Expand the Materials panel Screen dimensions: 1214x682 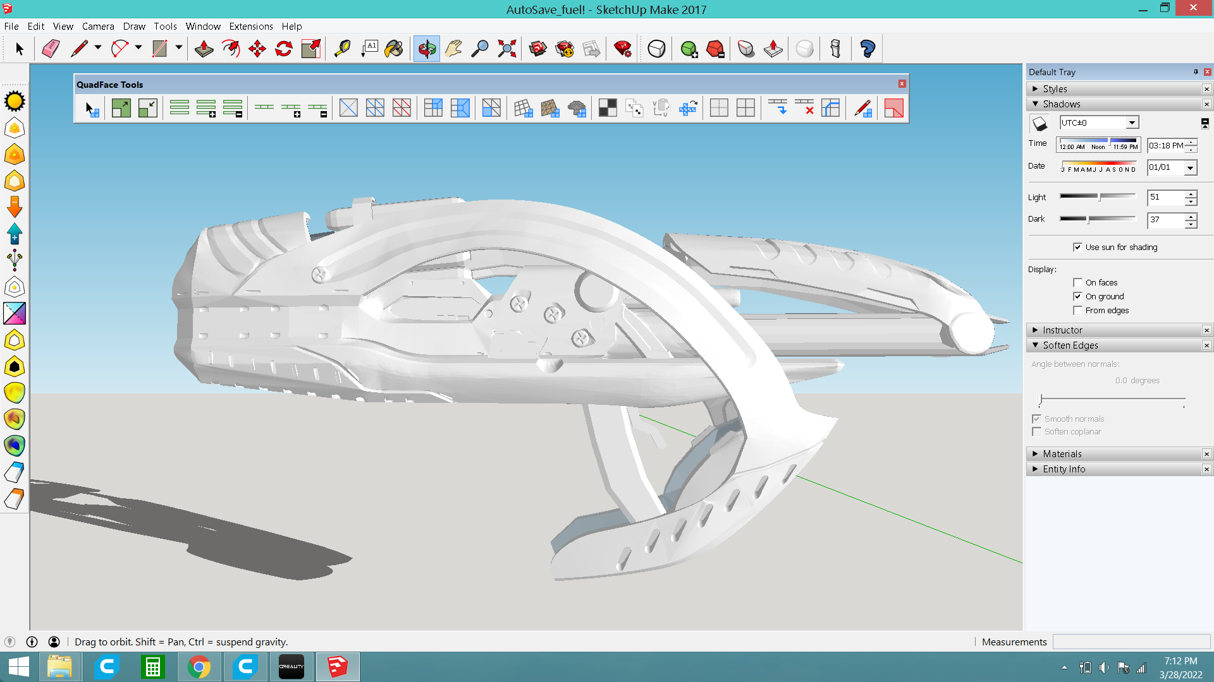[1062, 453]
